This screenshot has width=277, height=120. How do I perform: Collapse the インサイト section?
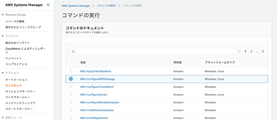[x=3, y=36]
